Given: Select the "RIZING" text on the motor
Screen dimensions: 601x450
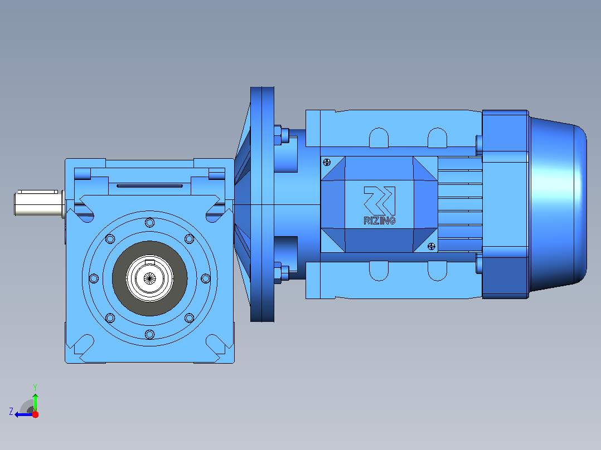Looking at the screenshot, I should [x=380, y=221].
